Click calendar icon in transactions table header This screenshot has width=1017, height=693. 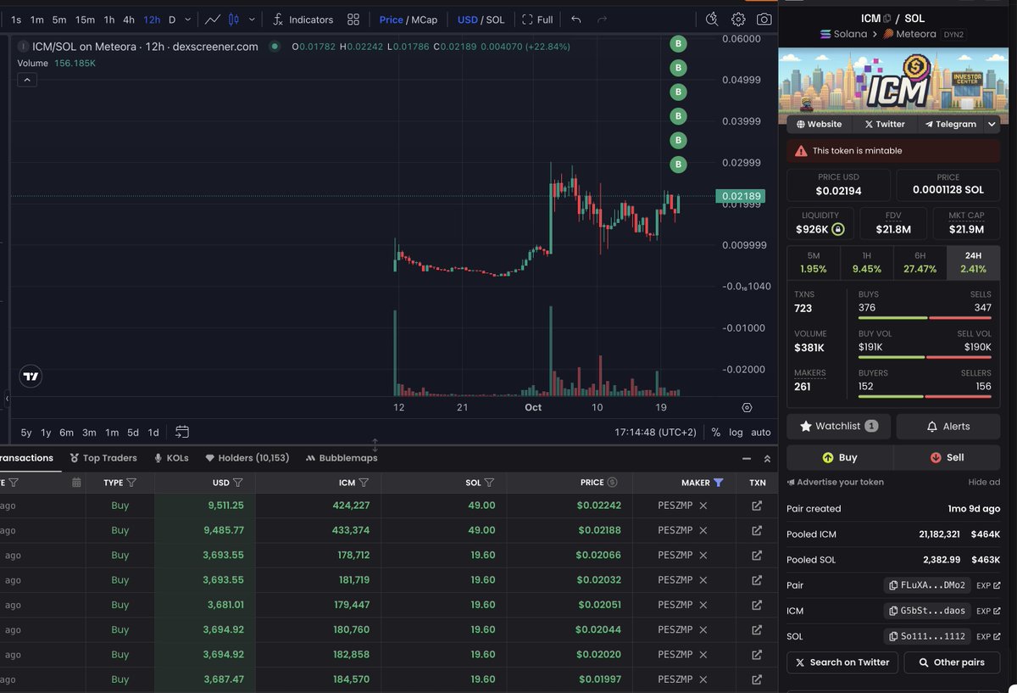coord(76,483)
